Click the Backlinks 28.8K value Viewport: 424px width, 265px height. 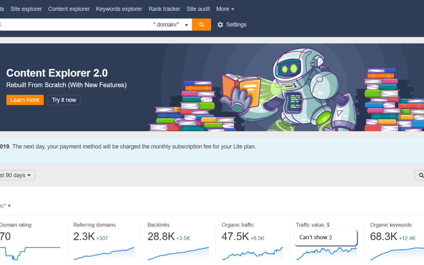coord(161,236)
